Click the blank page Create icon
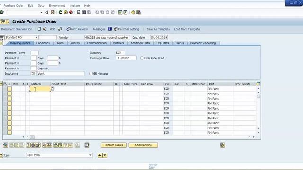The image size is (303, 170). point(39,29)
